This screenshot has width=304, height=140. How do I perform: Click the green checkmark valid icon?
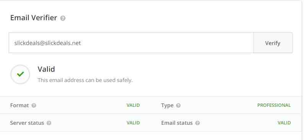pos(20,74)
